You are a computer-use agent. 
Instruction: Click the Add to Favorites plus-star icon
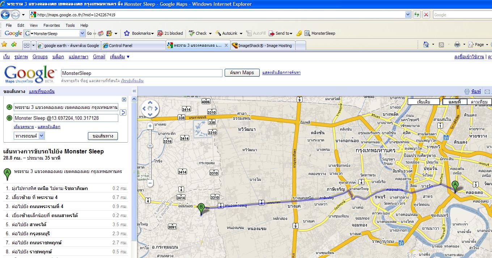pos(14,45)
